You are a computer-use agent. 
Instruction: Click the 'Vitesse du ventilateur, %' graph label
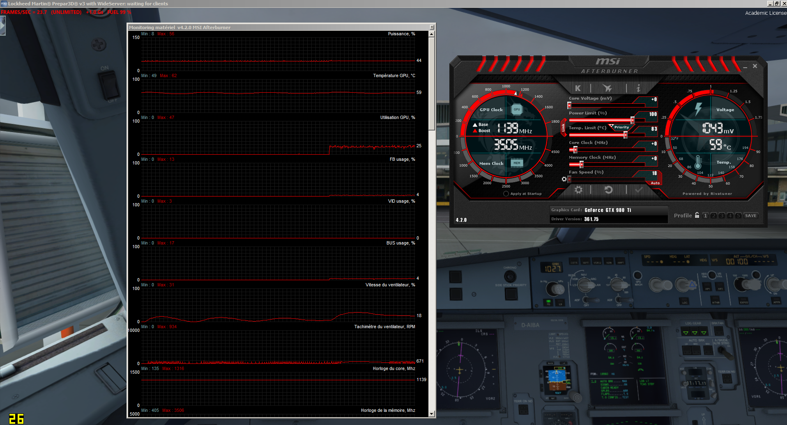(390, 285)
